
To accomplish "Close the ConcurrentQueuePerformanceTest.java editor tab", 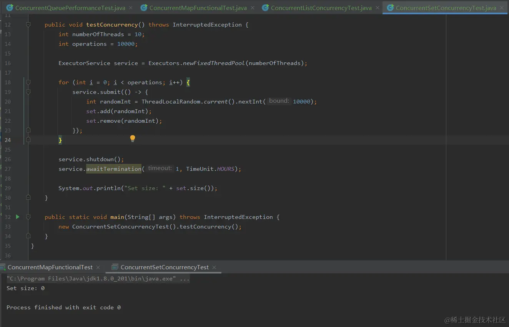I will click(131, 8).
